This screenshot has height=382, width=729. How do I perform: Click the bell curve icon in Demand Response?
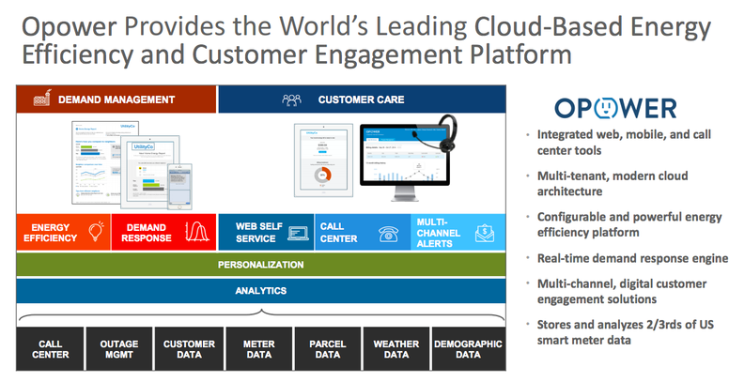coord(197,232)
